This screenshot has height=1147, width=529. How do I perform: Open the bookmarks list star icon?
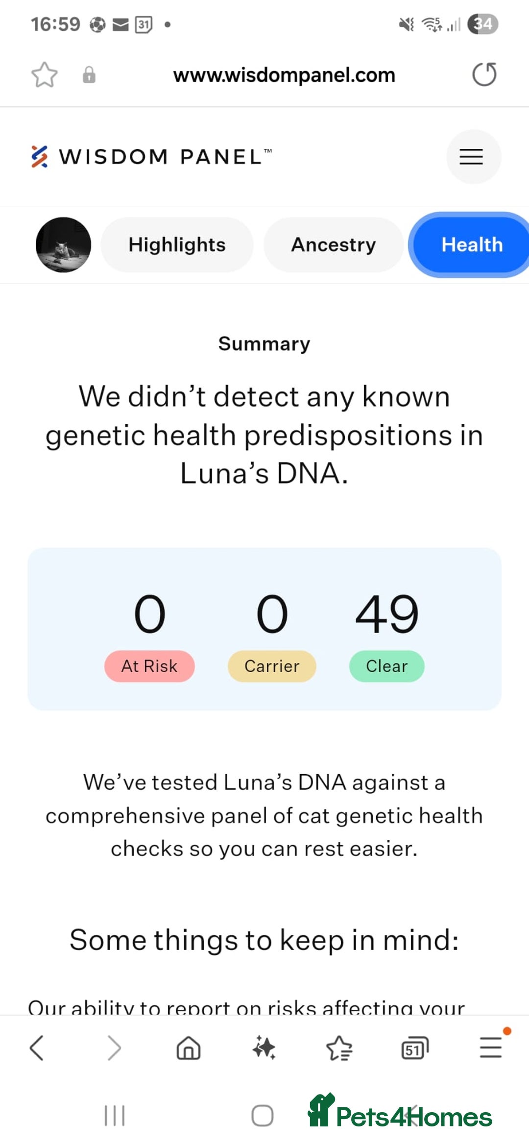coord(339,1048)
